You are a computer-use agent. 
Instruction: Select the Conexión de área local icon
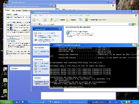click(x=69, y=34)
